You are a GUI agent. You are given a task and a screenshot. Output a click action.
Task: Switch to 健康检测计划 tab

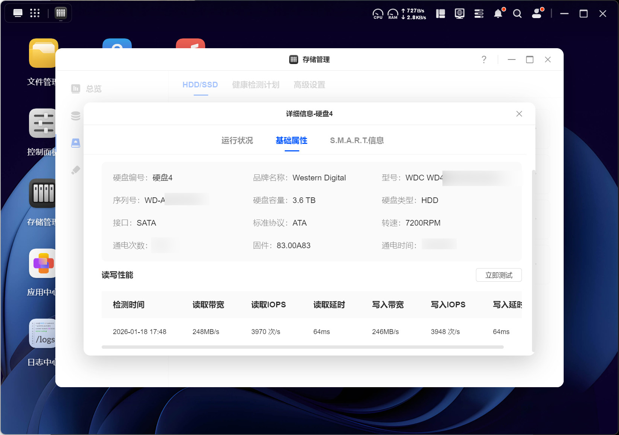click(256, 85)
